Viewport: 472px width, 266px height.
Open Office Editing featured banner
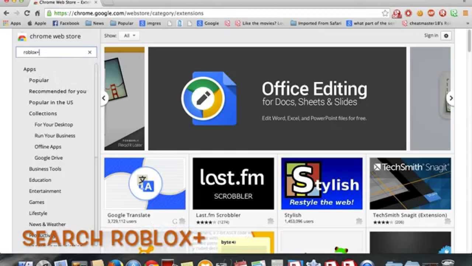click(x=277, y=99)
